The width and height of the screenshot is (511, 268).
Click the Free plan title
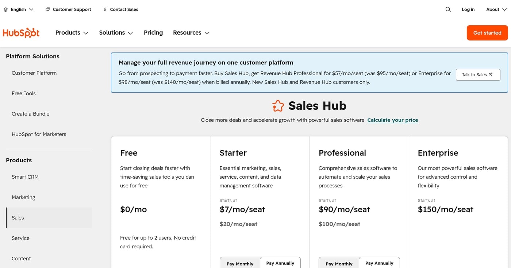coord(129,153)
